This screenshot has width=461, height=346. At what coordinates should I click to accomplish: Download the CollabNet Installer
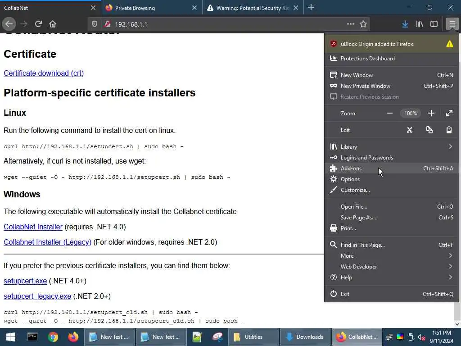[x=33, y=227]
